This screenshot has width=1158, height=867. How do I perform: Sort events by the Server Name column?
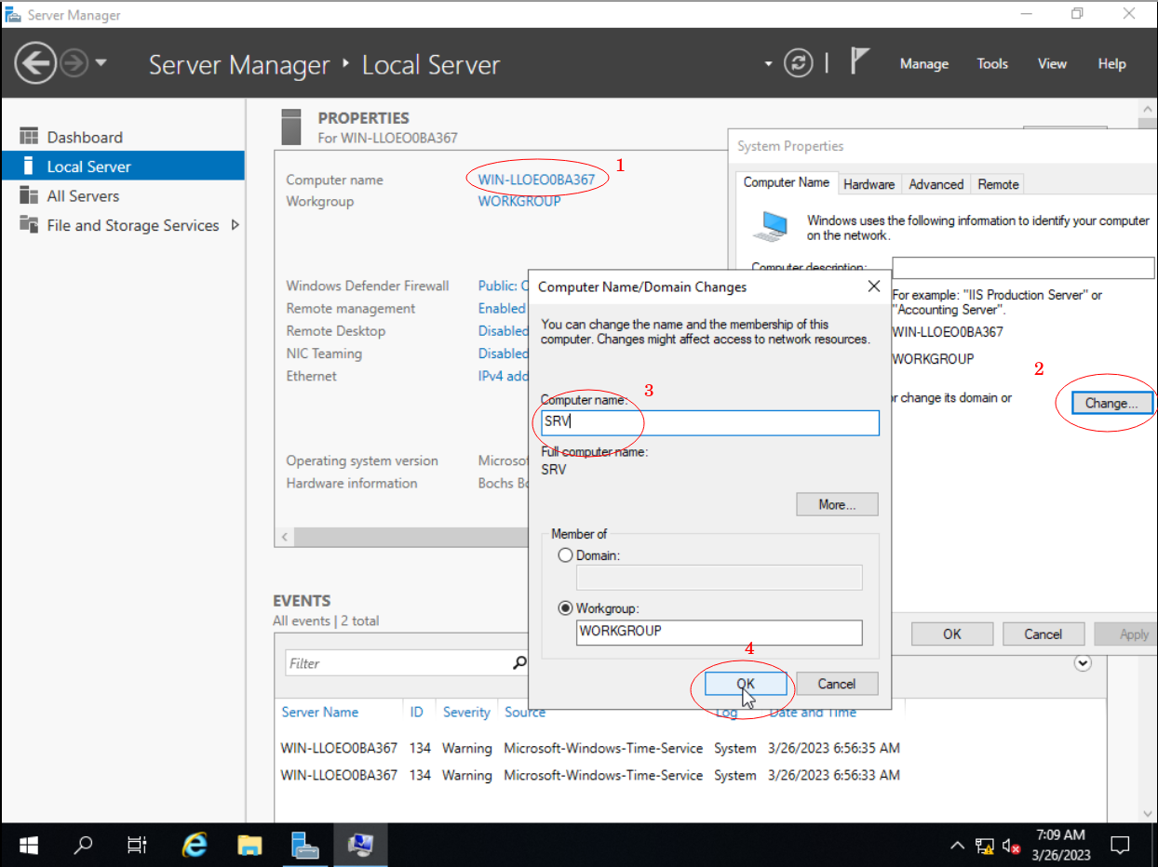pyautogui.click(x=320, y=712)
